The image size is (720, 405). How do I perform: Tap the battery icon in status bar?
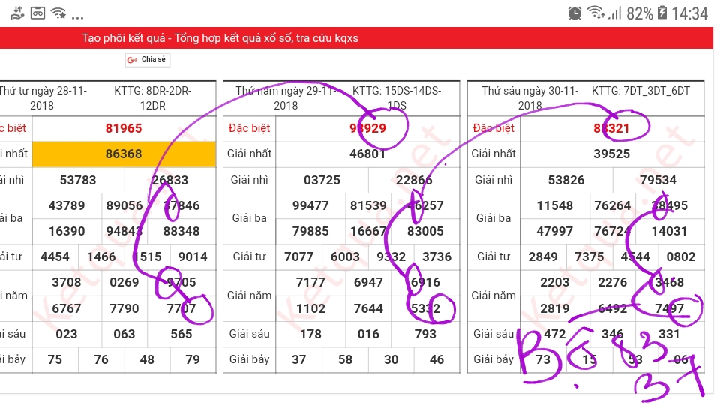(x=662, y=13)
